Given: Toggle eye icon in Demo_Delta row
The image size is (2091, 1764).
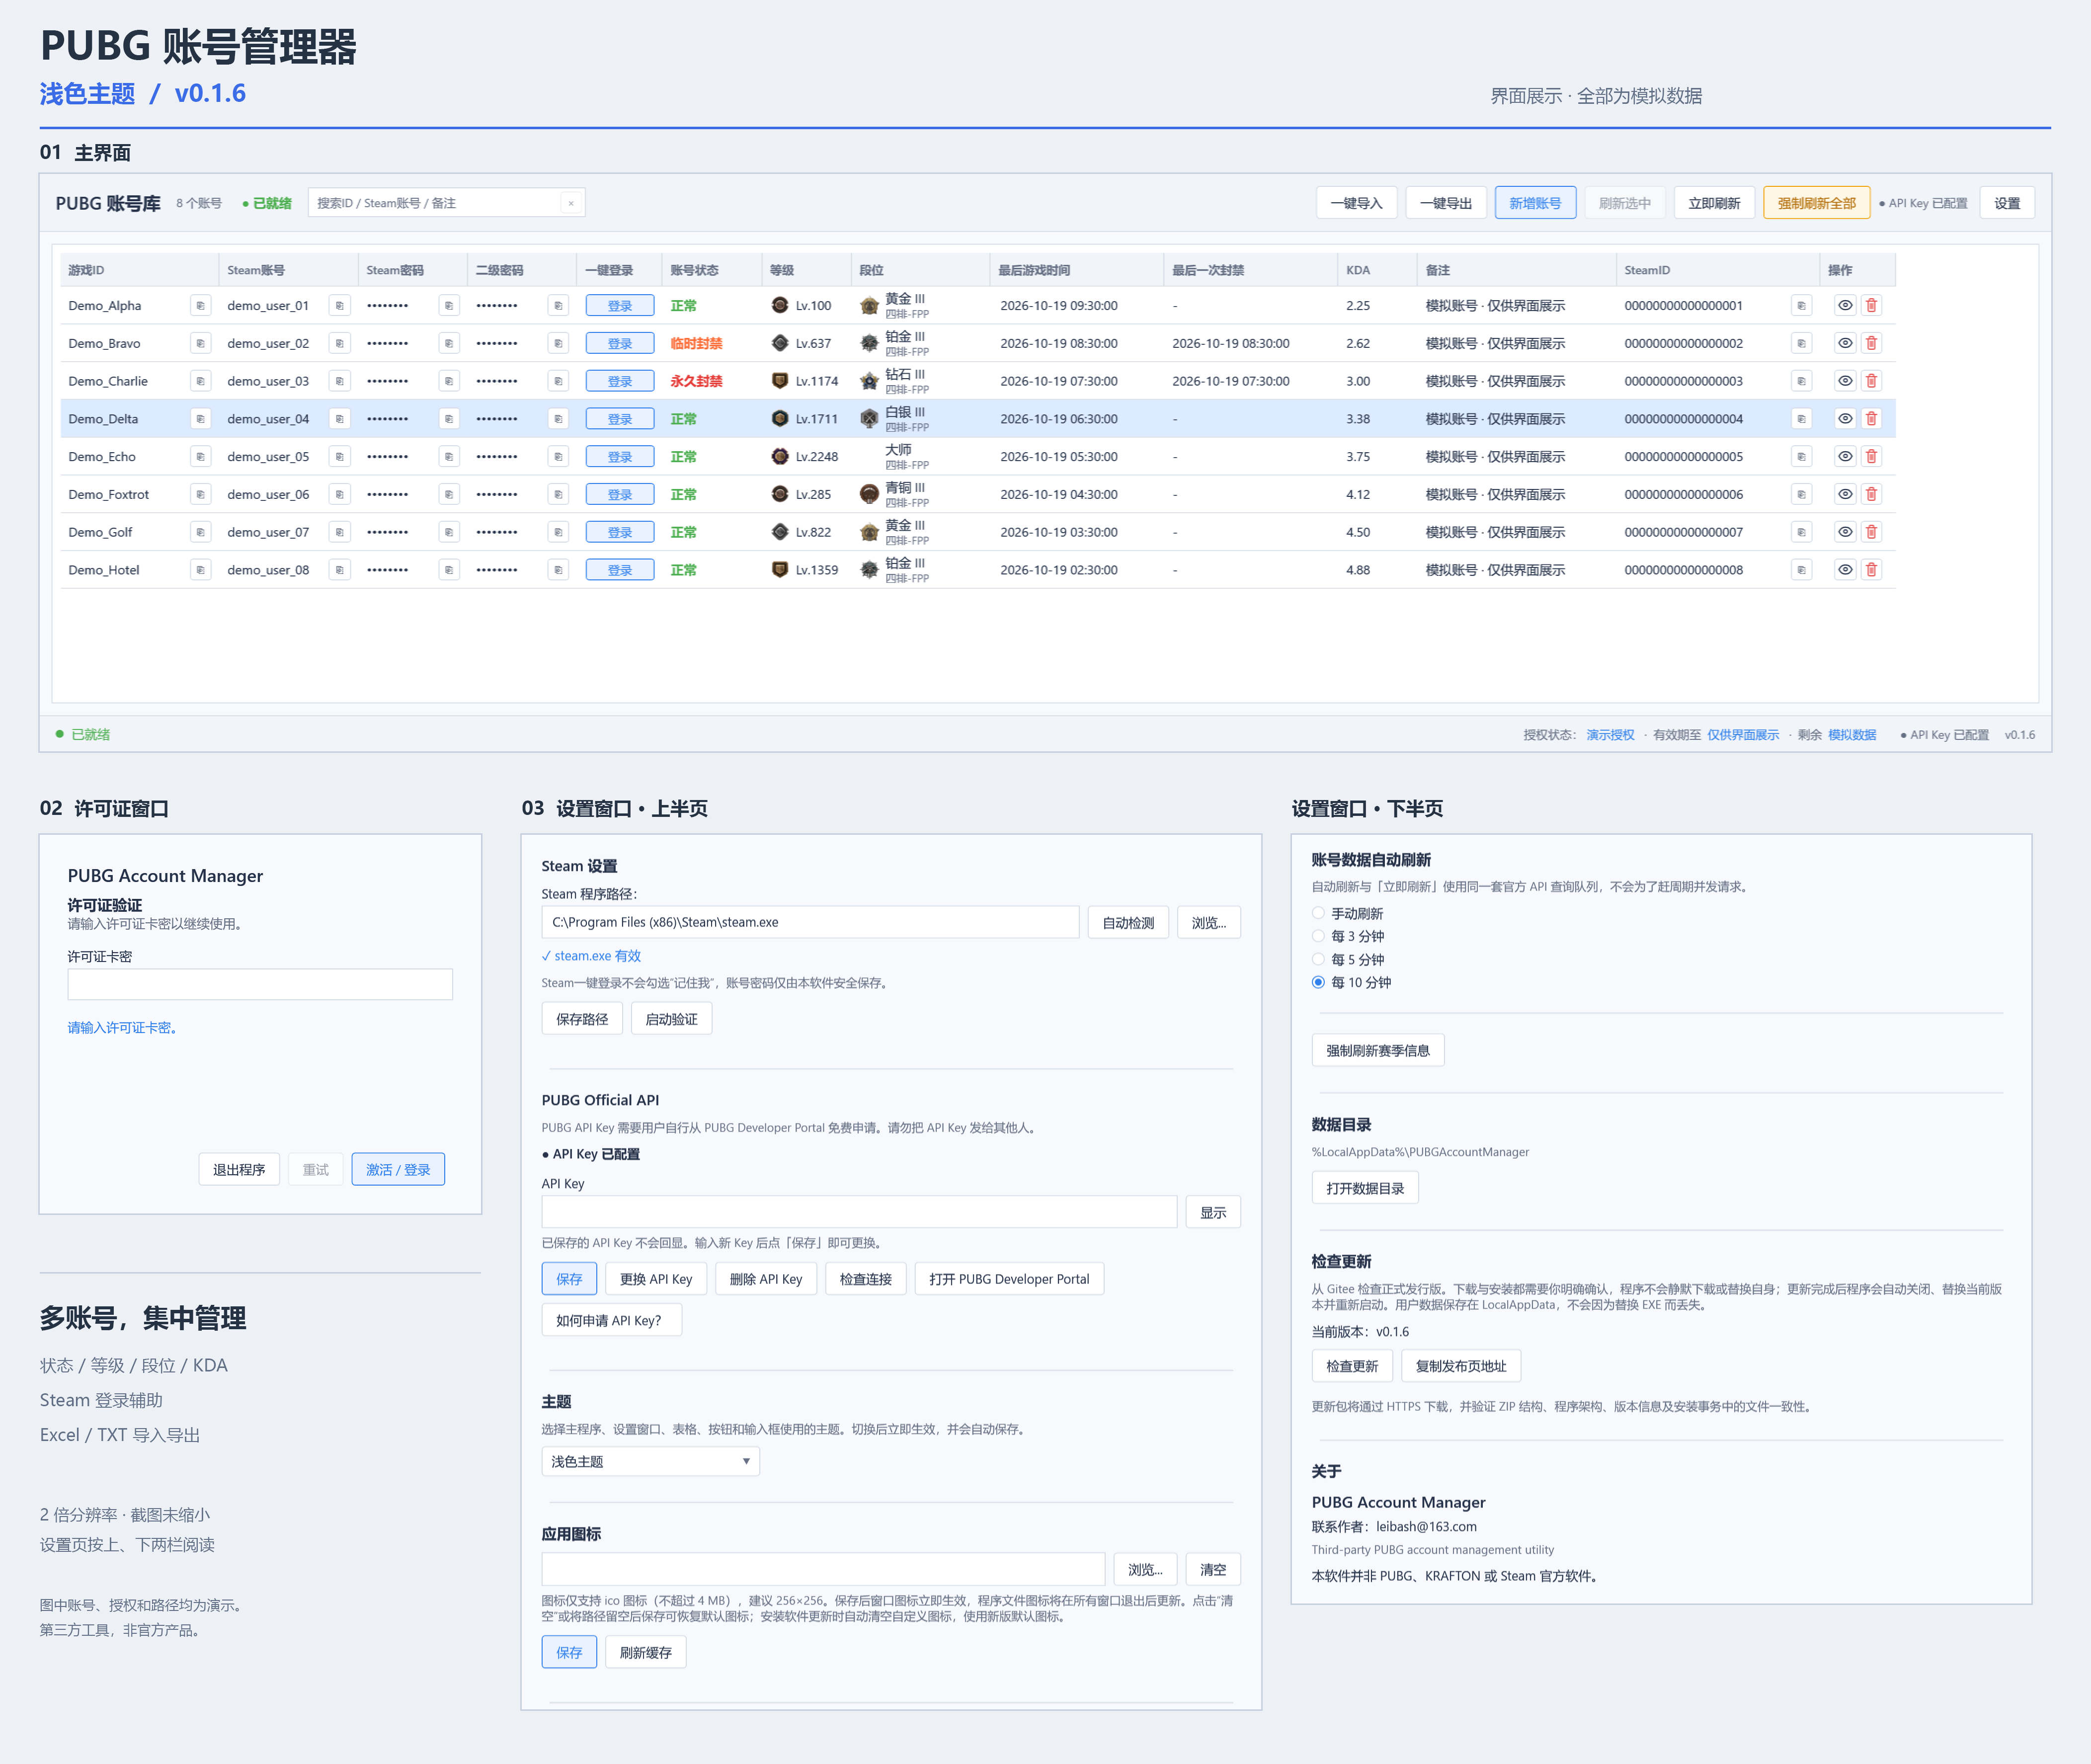Looking at the screenshot, I should point(1845,419).
